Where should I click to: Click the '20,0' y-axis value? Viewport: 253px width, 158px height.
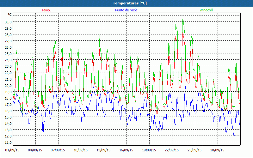pos(8,85)
